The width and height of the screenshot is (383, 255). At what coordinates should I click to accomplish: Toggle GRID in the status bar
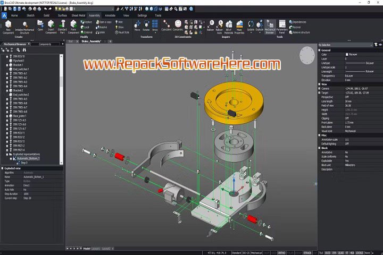tap(273, 253)
